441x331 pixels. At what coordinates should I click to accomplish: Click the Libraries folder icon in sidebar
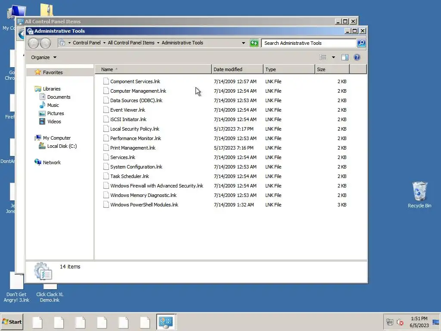pos(38,89)
